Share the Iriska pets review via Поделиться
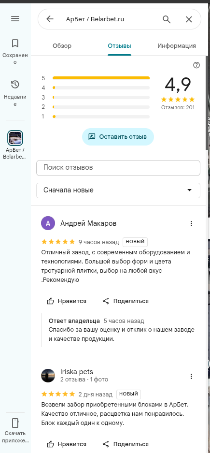The width and height of the screenshot is (210, 453). pos(126,444)
